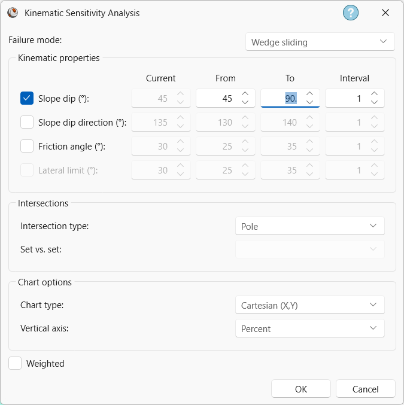The height and width of the screenshot is (405, 404).
Task: Click the Cancel button
Action: 366,389
